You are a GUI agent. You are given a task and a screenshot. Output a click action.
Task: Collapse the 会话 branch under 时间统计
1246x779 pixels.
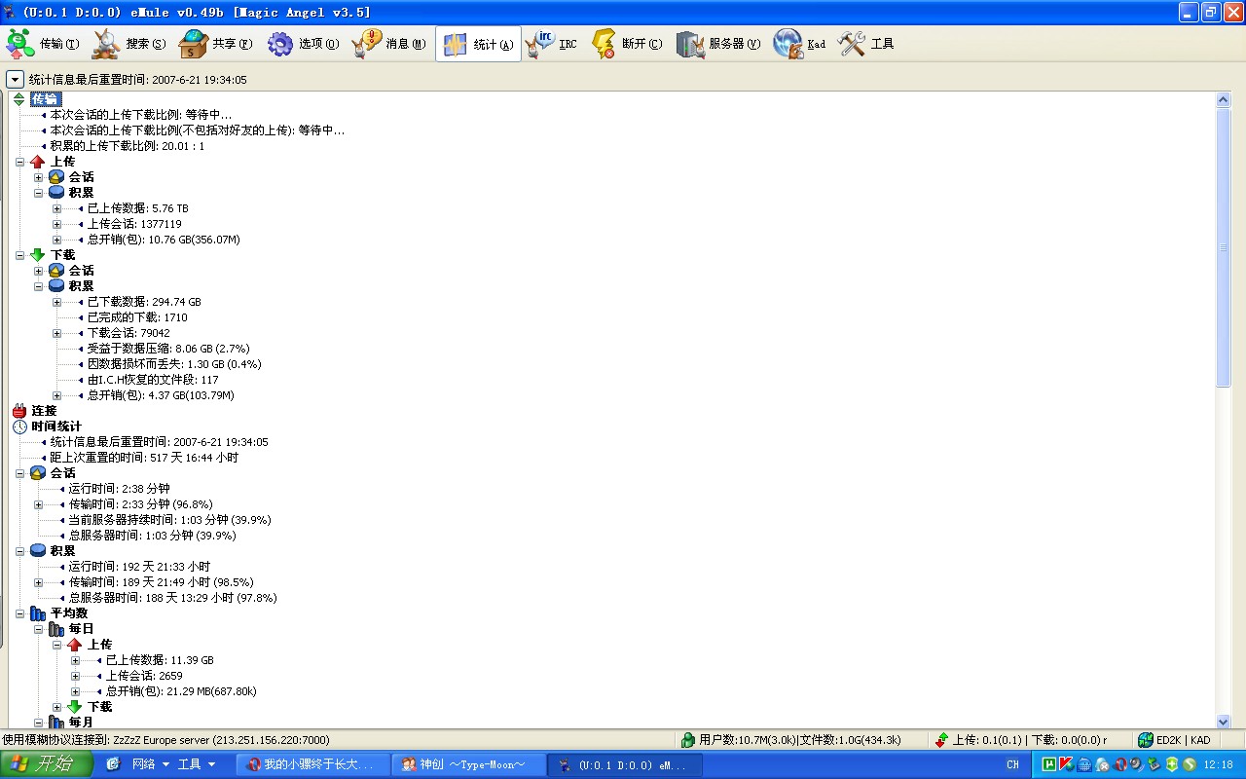point(19,473)
